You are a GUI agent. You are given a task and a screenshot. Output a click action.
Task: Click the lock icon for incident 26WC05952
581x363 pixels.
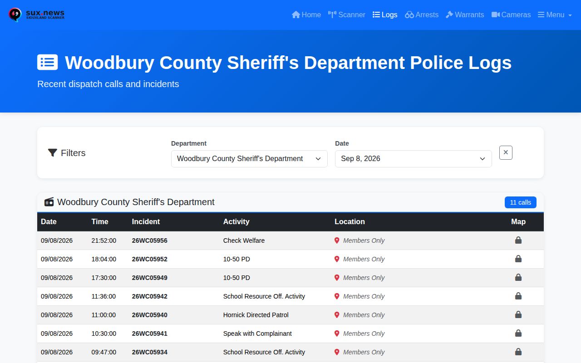pos(518,259)
